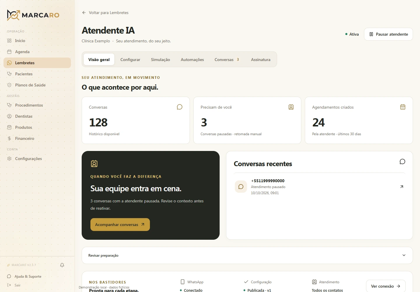The width and height of the screenshot is (420, 292).
Task: Expand Revisar preparação chevron
Action: (404, 255)
